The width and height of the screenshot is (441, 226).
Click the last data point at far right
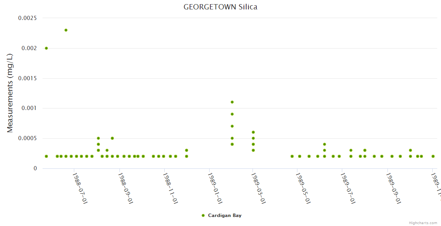(x=433, y=156)
